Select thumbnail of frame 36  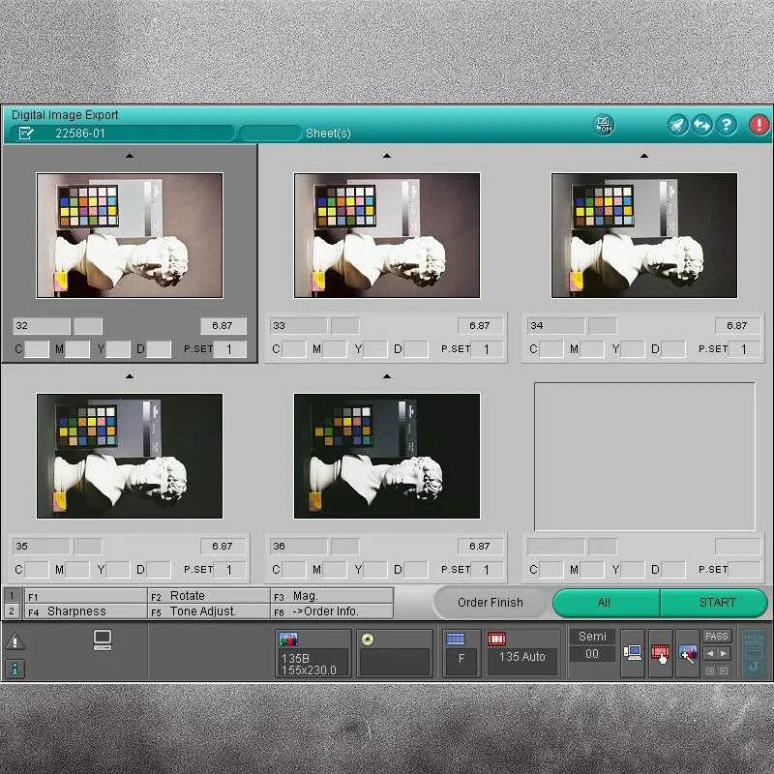click(x=387, y=456)
